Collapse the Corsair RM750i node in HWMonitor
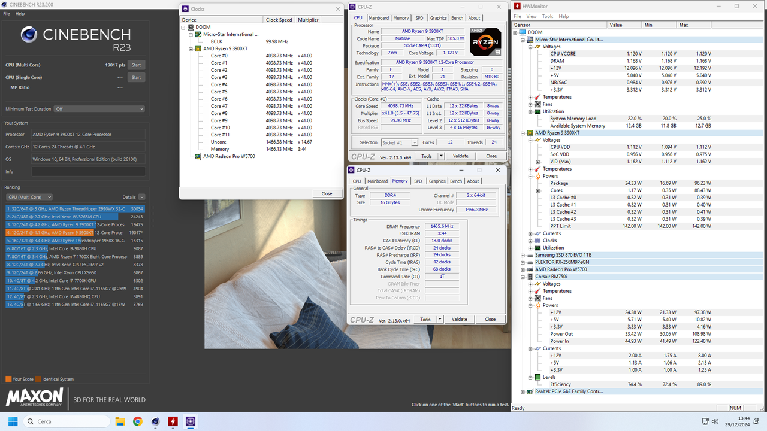This screenshot has width=767, height=431. pos(523,277)
